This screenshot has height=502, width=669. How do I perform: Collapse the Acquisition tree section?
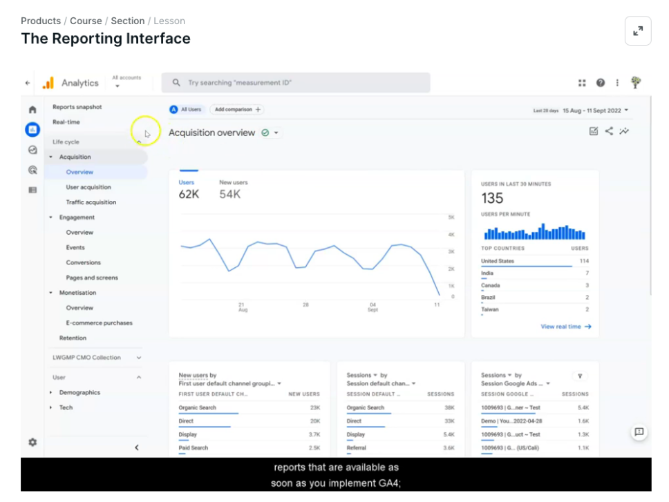[50, 157]
